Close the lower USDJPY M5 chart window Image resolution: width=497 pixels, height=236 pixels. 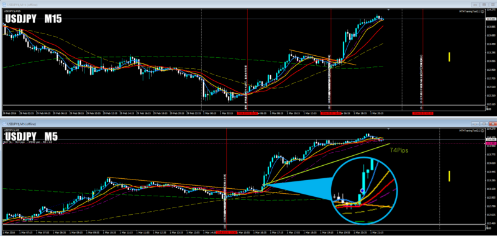(493, 124)
